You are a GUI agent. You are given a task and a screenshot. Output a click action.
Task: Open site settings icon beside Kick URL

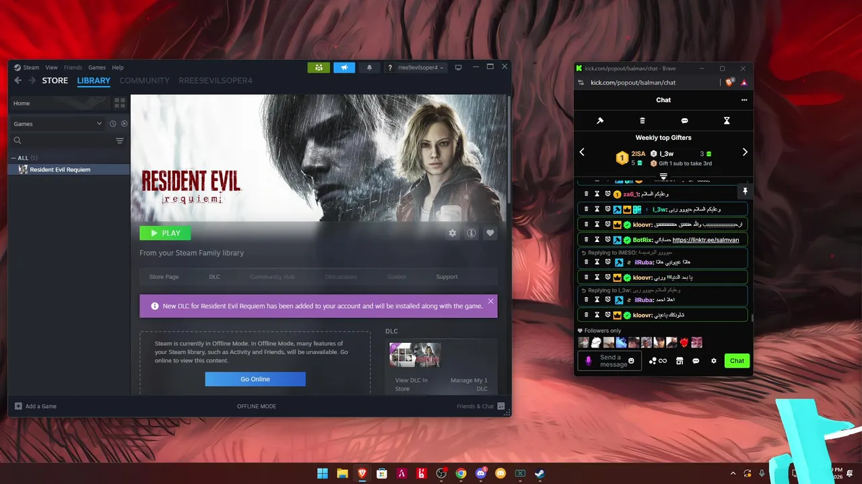click(x=581, y=82)
